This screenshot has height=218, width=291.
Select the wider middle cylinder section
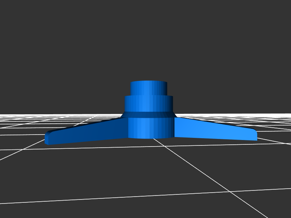[149, 104]
